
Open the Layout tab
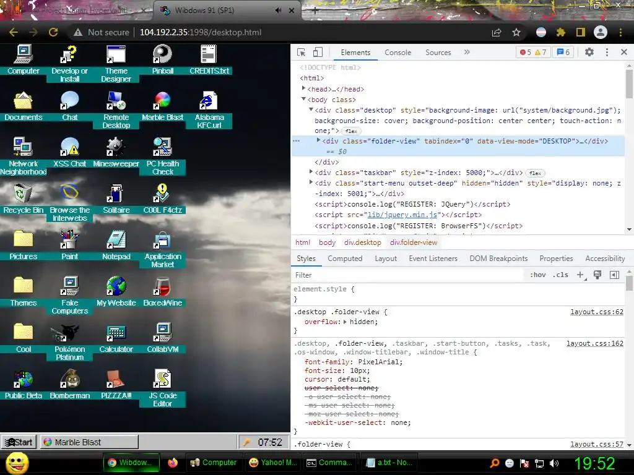[x=386, y=259]
